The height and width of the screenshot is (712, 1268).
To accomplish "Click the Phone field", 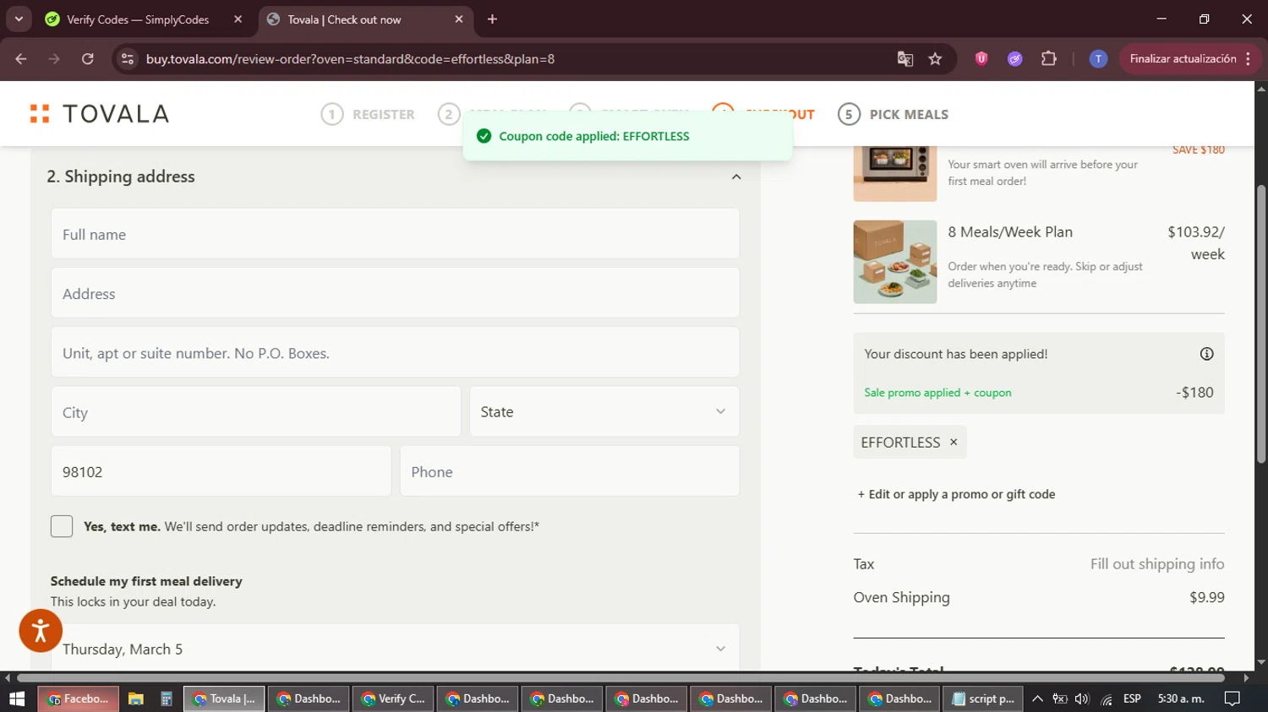I will pyautogui.click(x=570, y=471).
